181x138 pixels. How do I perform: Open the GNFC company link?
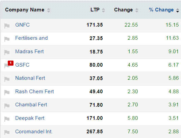tap(22, 25)
